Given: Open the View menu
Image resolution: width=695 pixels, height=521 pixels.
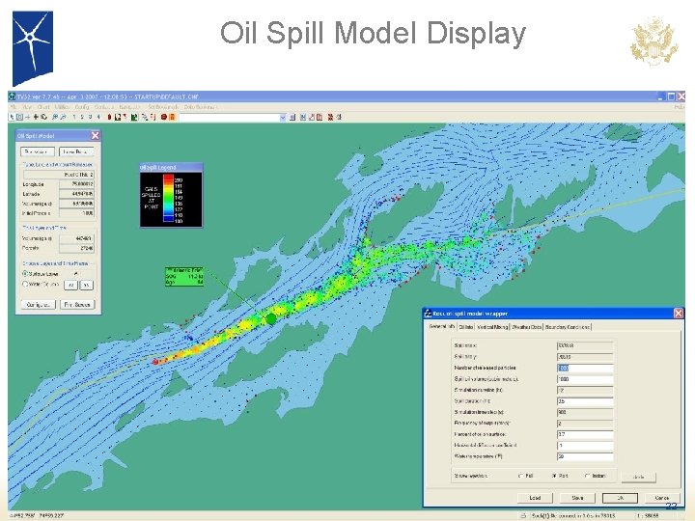Looking at the screenshot, I should tap(27, 107).
